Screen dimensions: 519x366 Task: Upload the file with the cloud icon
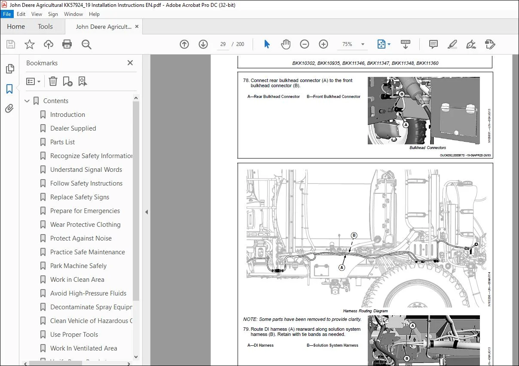(49, 44)
